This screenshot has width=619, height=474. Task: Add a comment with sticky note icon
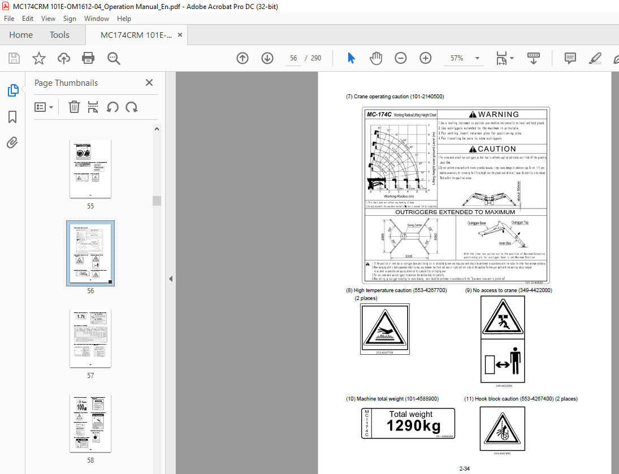(570, 58)
